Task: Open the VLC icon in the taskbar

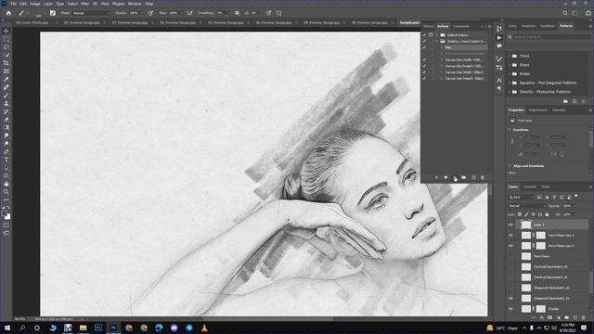Action: point(204,328)
